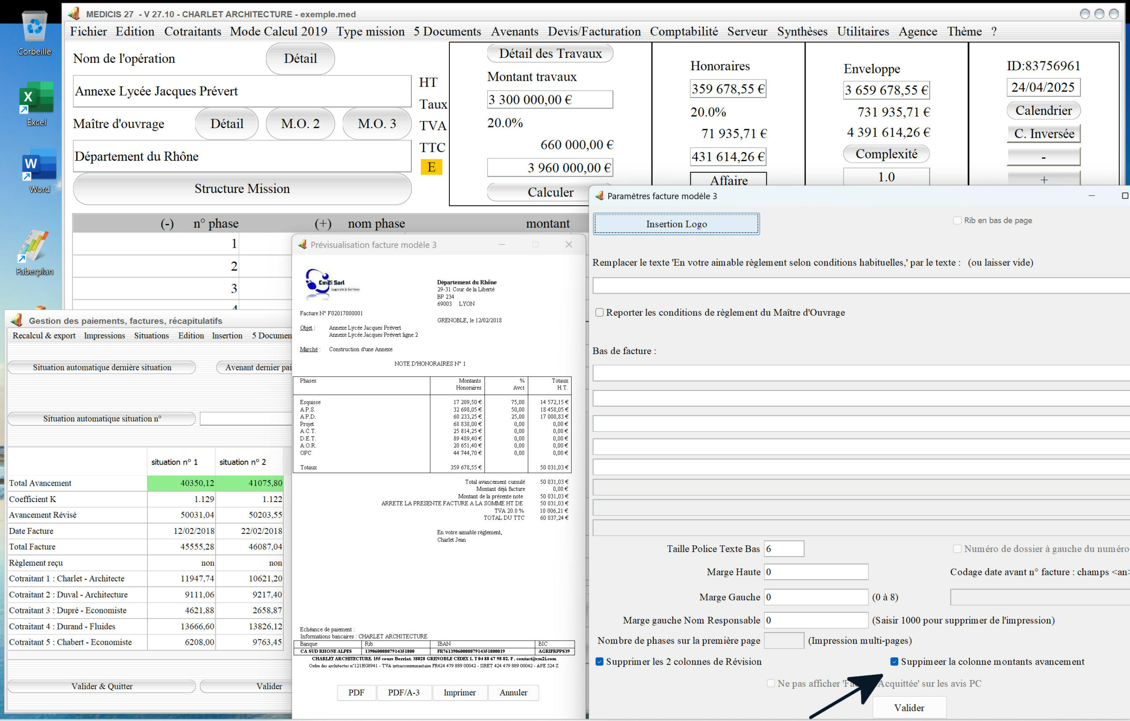Click the minus (-) phase header
This screenshot has width=1130, height=721.
coord(167,223)
